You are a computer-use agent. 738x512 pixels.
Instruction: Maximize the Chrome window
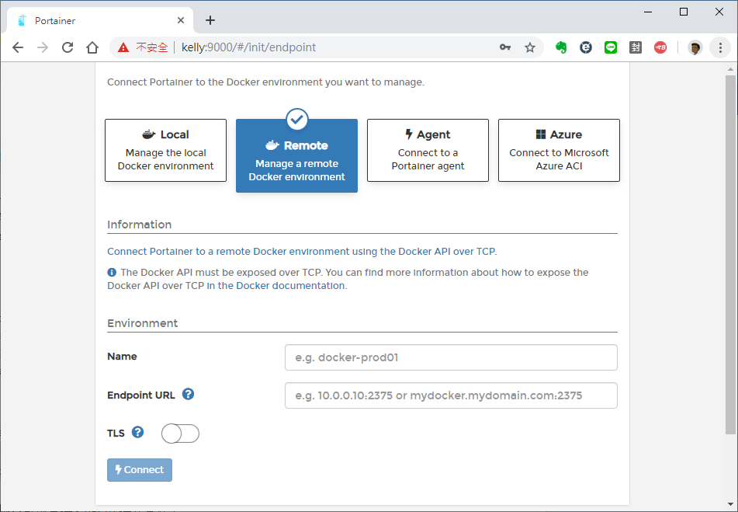point(684,12)
